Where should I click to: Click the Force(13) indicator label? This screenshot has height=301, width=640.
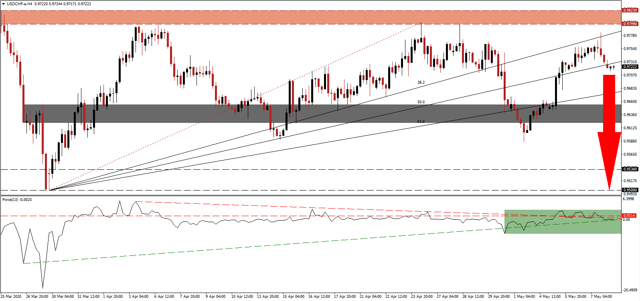[x=17, y=199]
